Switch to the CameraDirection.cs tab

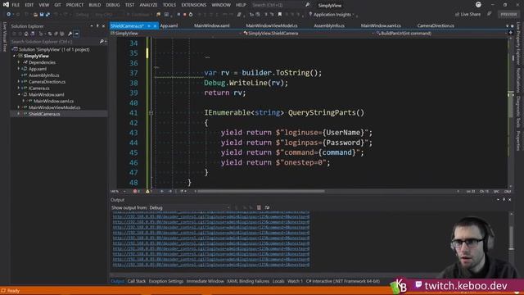[436, 25]
